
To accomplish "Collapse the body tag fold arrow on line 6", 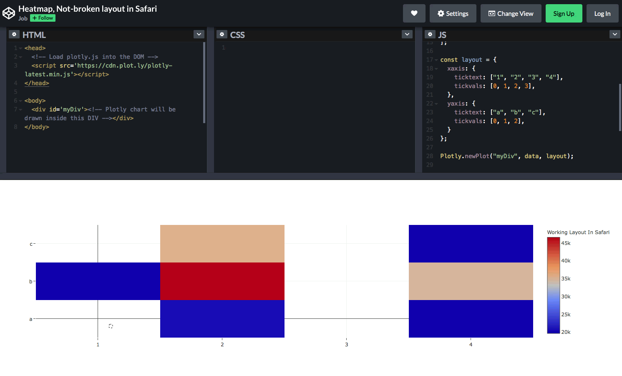I will click(x=20, y=101).
